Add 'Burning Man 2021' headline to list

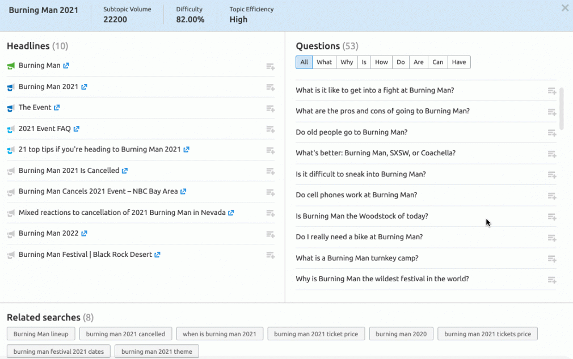pos(271,88)
